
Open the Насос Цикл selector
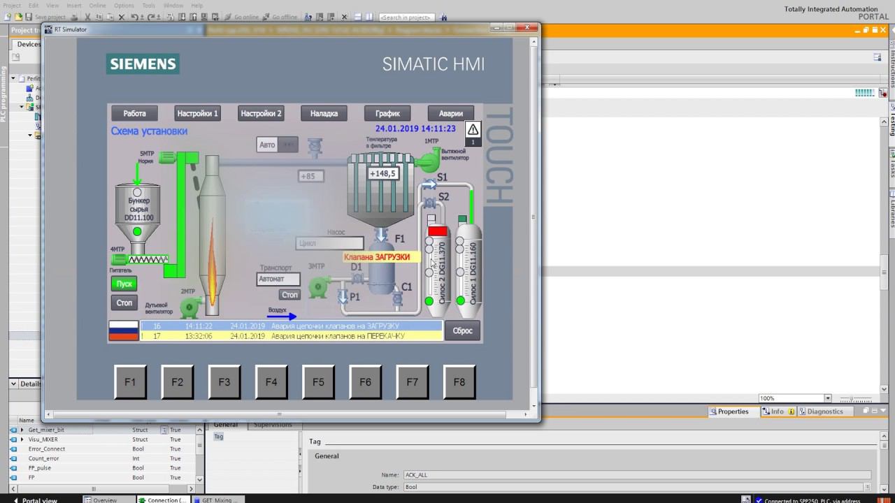329,243
